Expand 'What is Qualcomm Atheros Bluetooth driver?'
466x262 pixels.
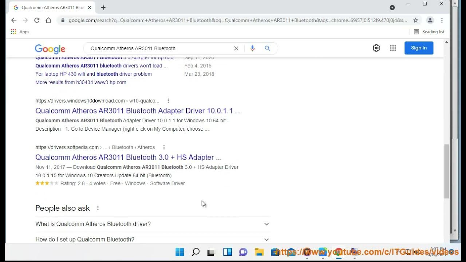coord(153,224)
